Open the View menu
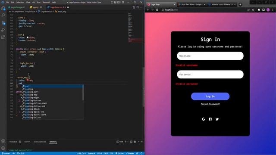276x155 pixels. (x=28, y=2)
